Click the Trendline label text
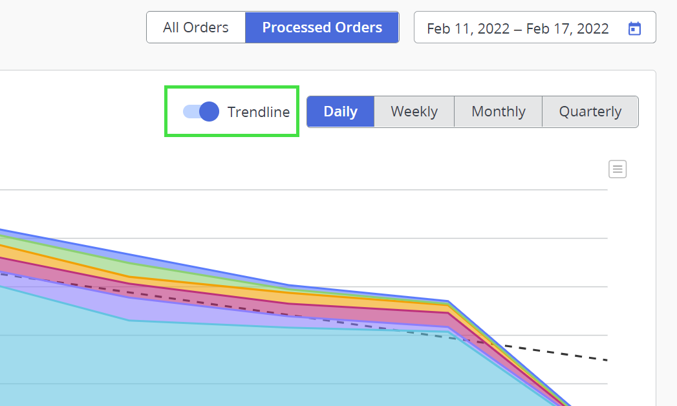The image size is (677, 406). coord(259,112)
